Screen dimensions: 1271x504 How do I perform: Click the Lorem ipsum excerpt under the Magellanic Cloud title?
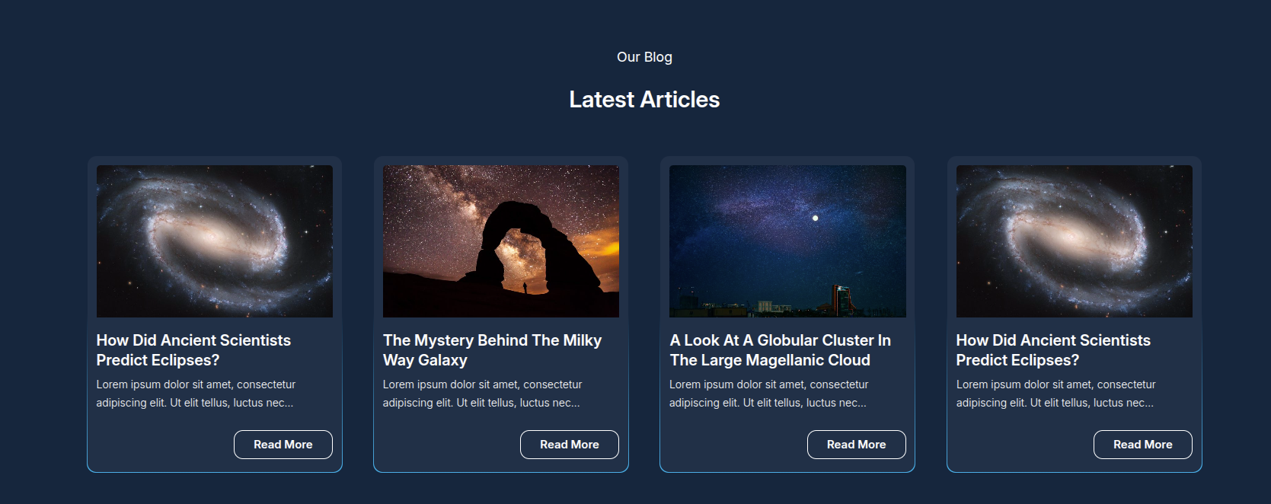point(768,394)
